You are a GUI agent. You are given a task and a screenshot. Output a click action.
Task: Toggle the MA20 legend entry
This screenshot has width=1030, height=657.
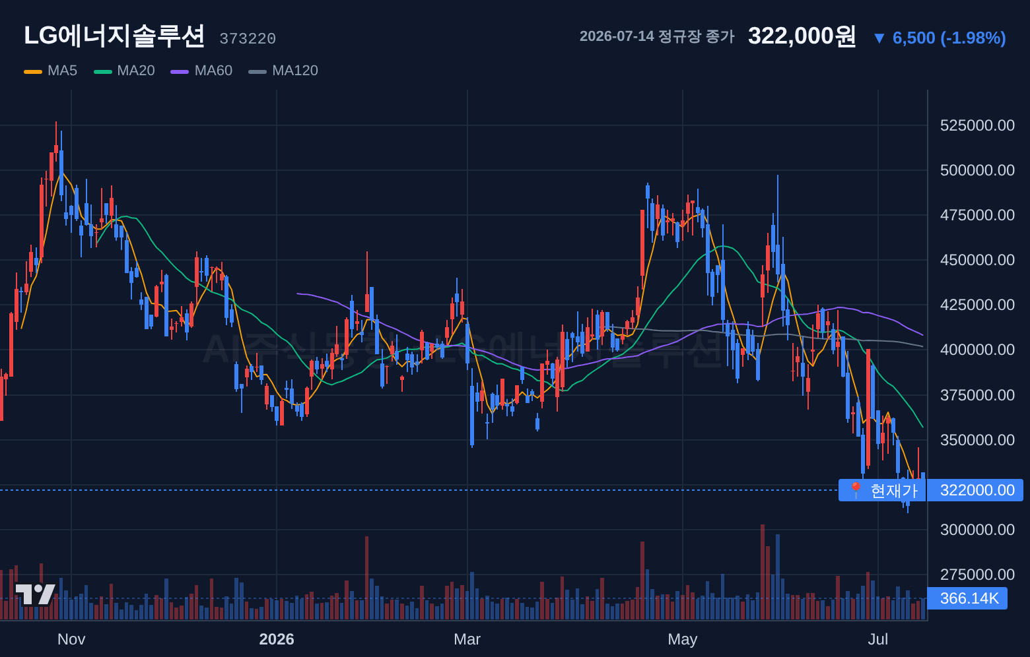click(x=124, y=71)
